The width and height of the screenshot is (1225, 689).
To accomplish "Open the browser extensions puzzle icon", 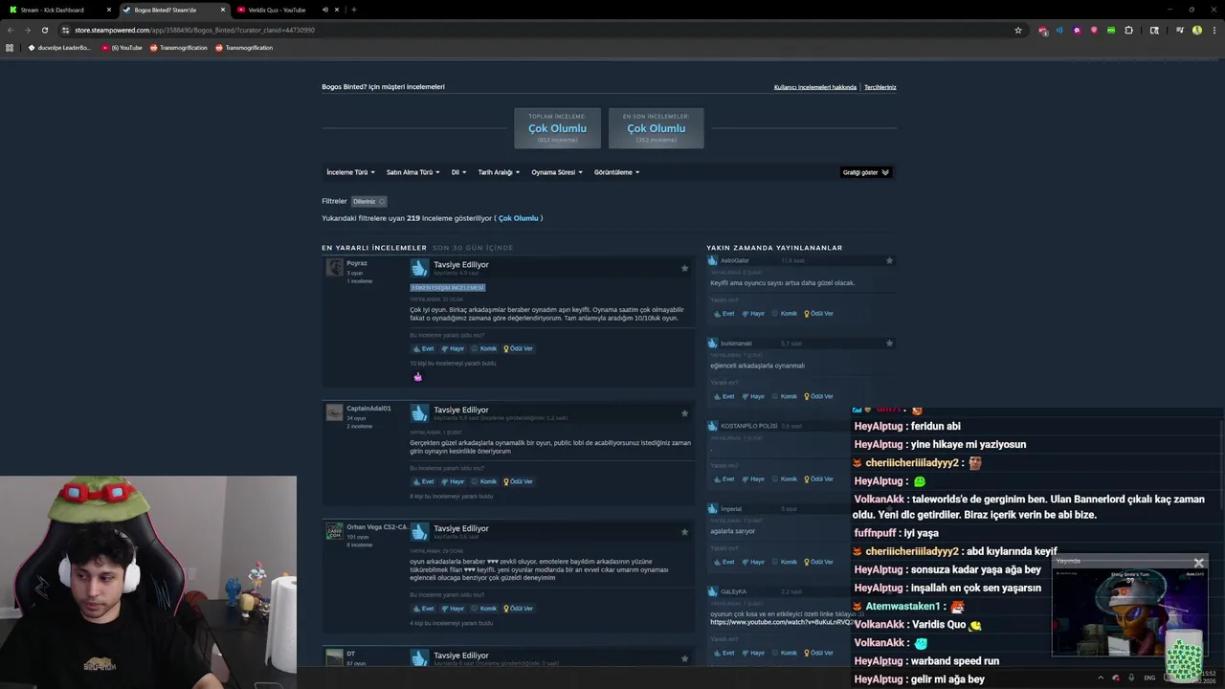I will point(1129,30).
